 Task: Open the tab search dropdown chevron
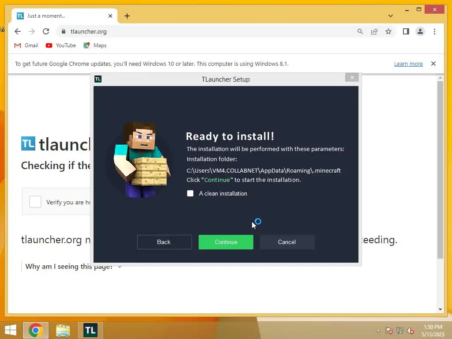coord(390,16)
